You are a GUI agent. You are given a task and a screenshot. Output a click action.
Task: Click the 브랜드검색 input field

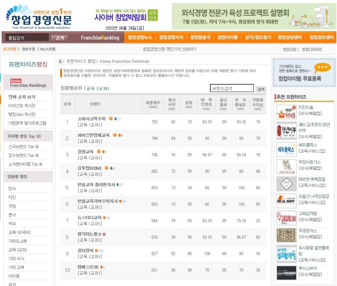232,88
